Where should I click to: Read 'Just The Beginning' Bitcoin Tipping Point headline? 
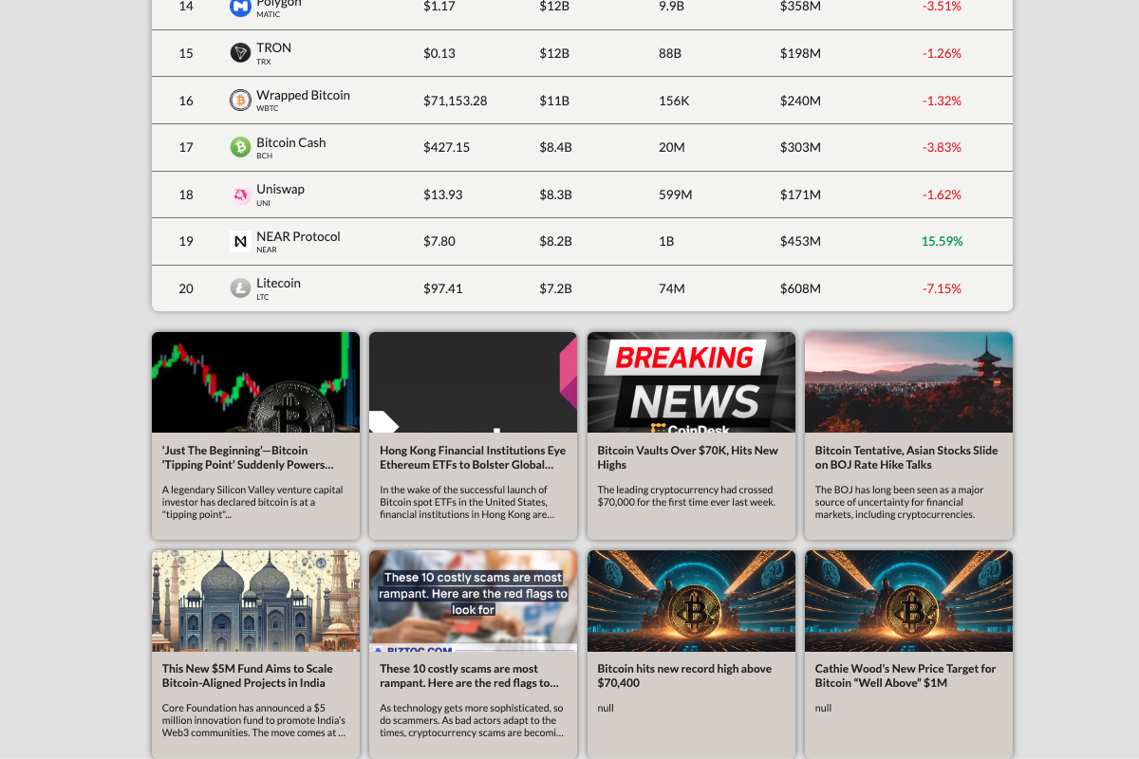tap(248, 457)
